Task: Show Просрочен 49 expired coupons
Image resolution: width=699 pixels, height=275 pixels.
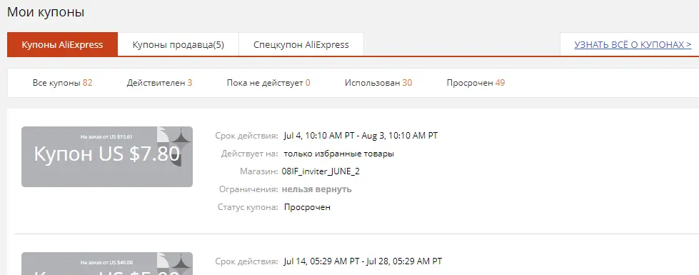Action: (x=476, y=82)
